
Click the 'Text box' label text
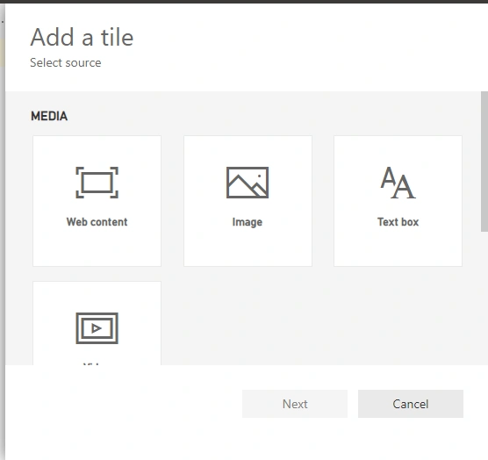398,222
